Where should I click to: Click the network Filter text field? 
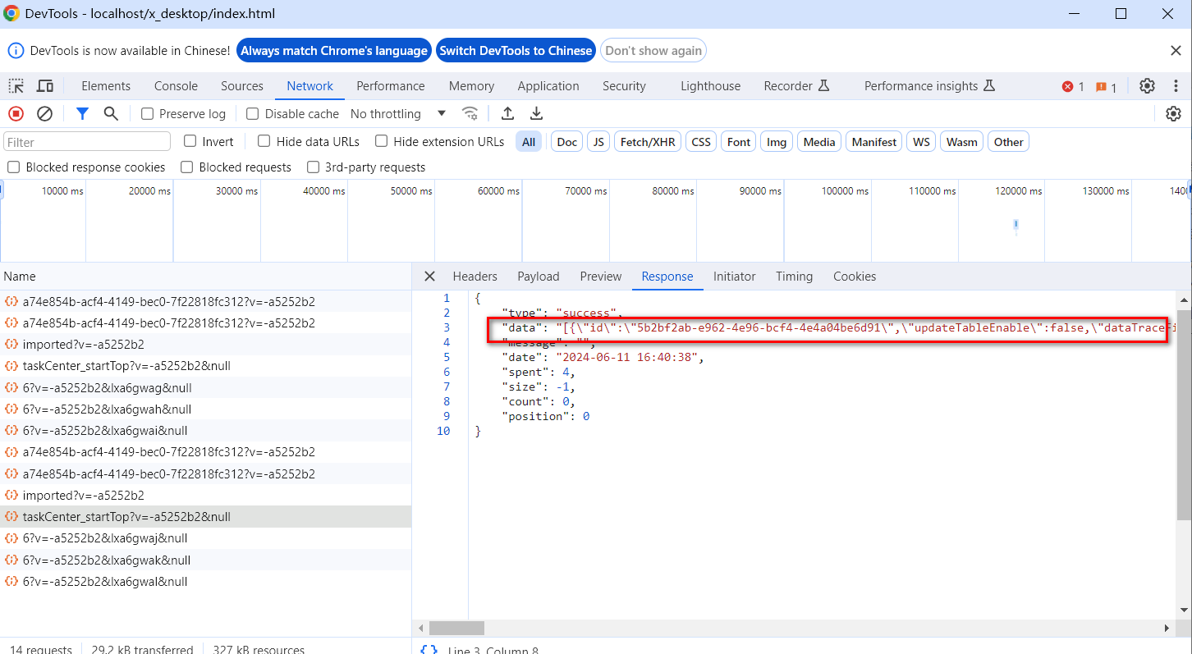pos(87,142)
